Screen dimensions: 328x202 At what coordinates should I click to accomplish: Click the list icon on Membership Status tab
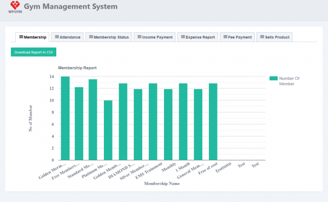(91, 37)
